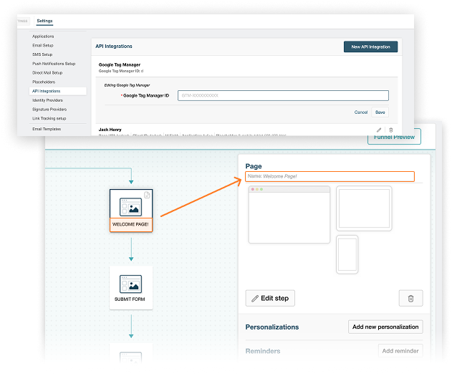Screen dimensions: 452x381
Task: Open Link Tracking setup in sidebar
Action: click(49, 118)
